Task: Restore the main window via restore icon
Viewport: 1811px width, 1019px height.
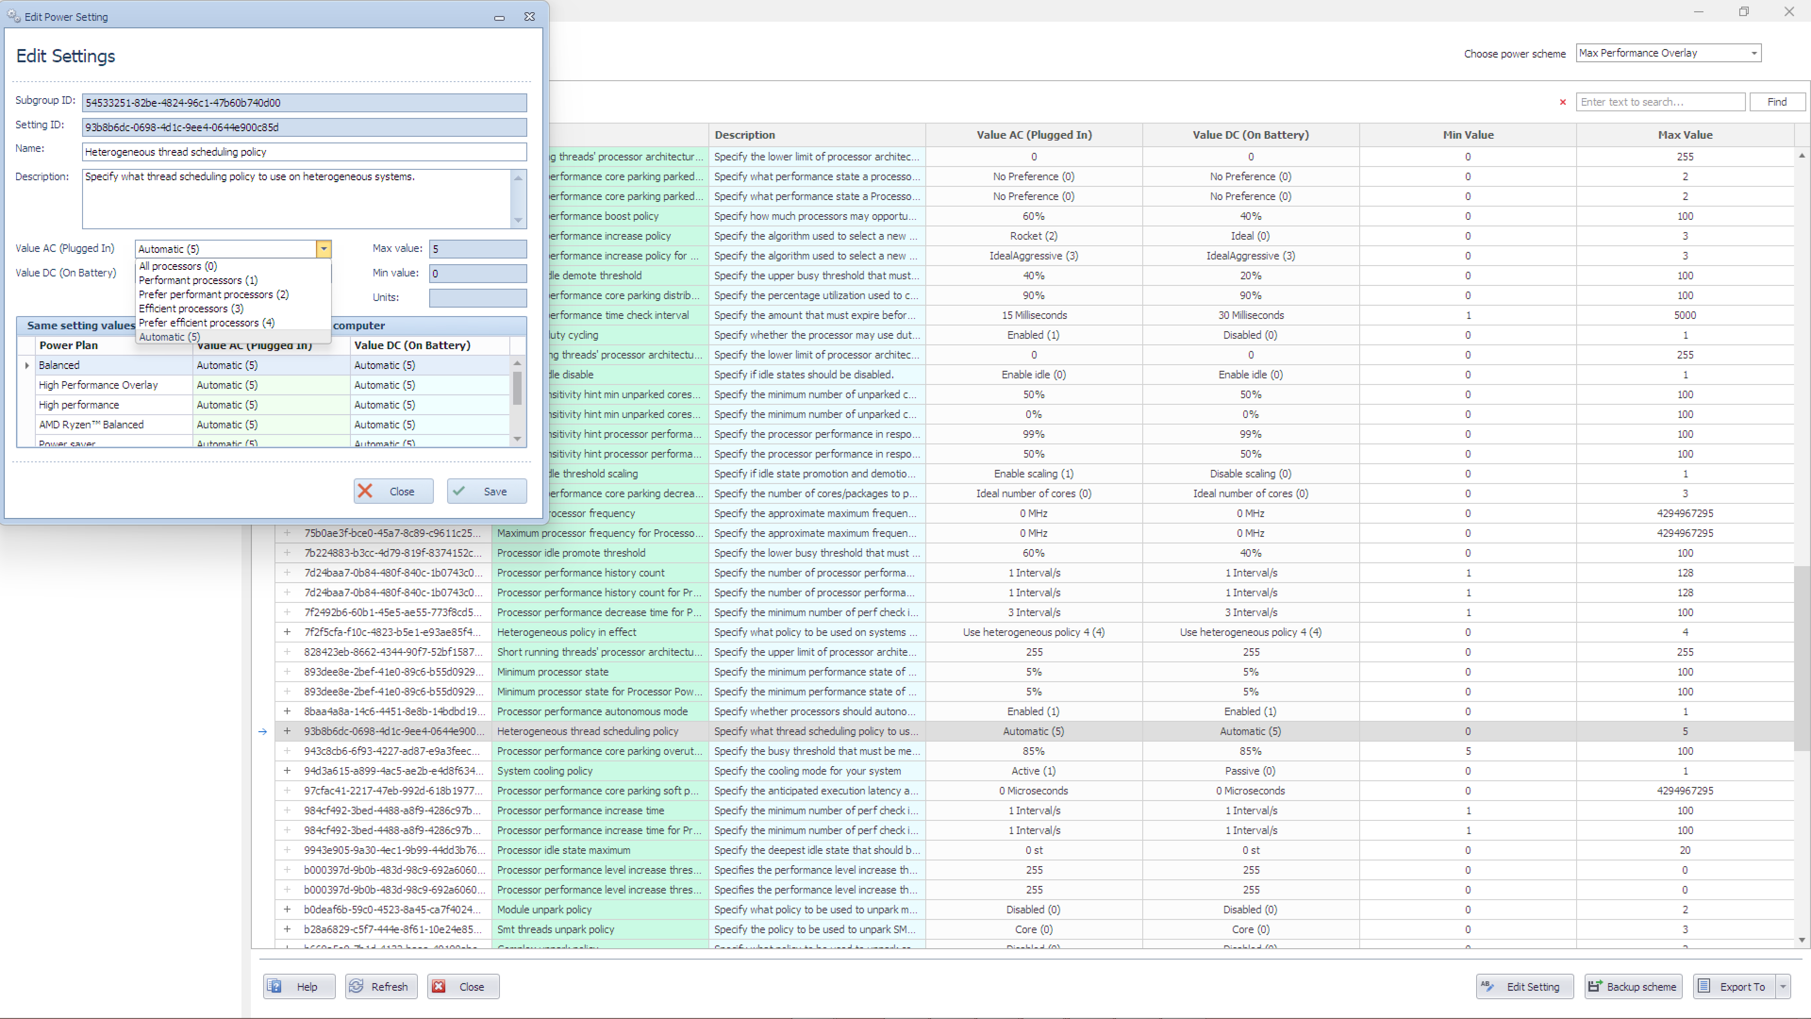Action: point(1744,11)
